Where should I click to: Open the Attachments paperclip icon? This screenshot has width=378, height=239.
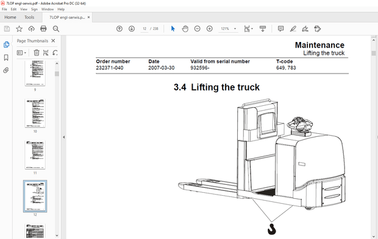point(6,70)
